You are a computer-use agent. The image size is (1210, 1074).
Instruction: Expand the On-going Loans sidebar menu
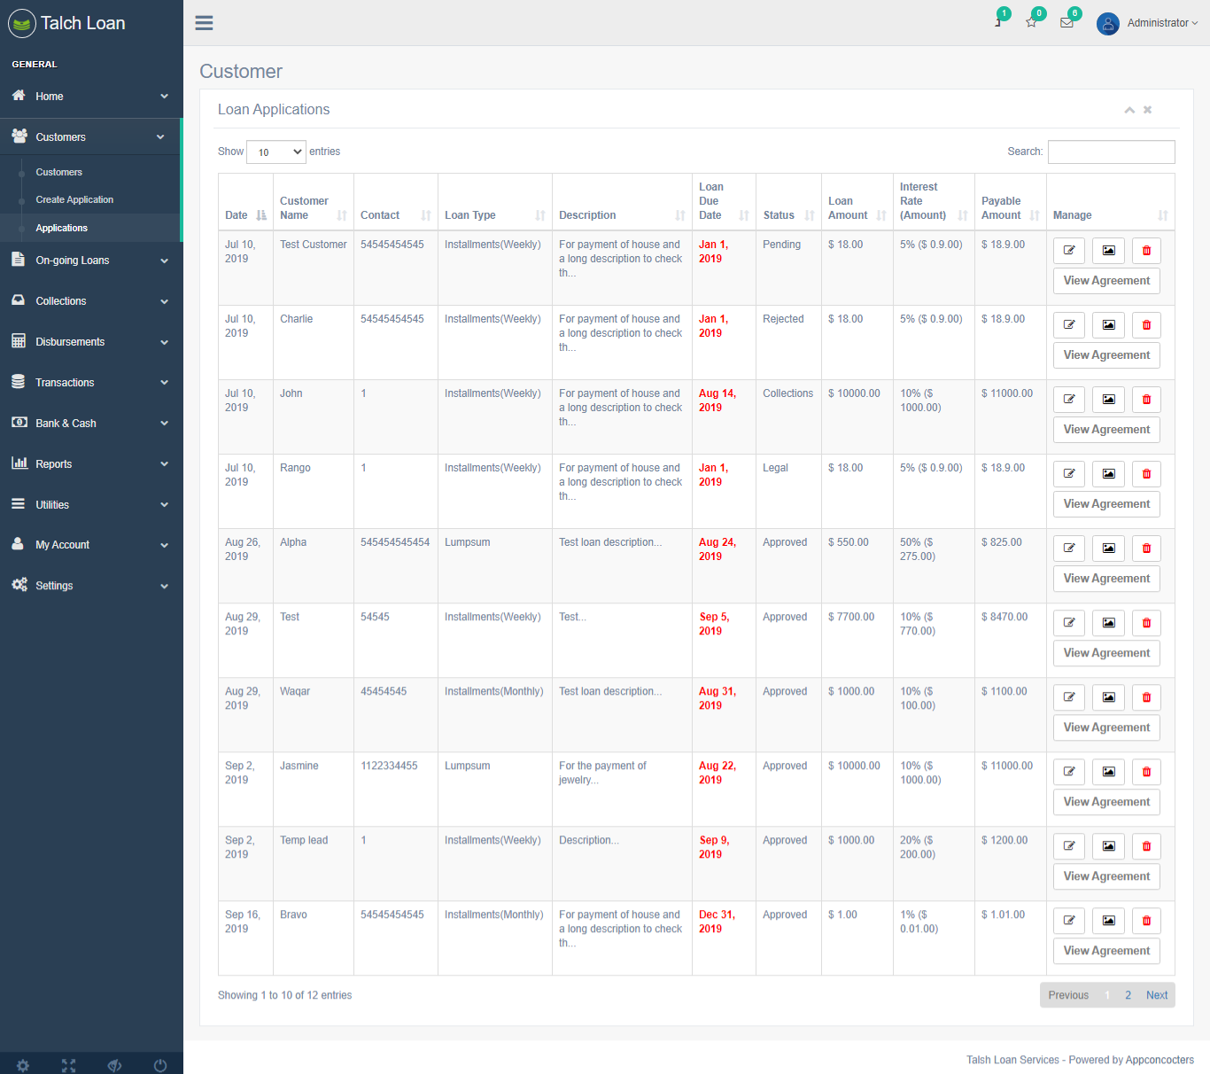point(90,261)
